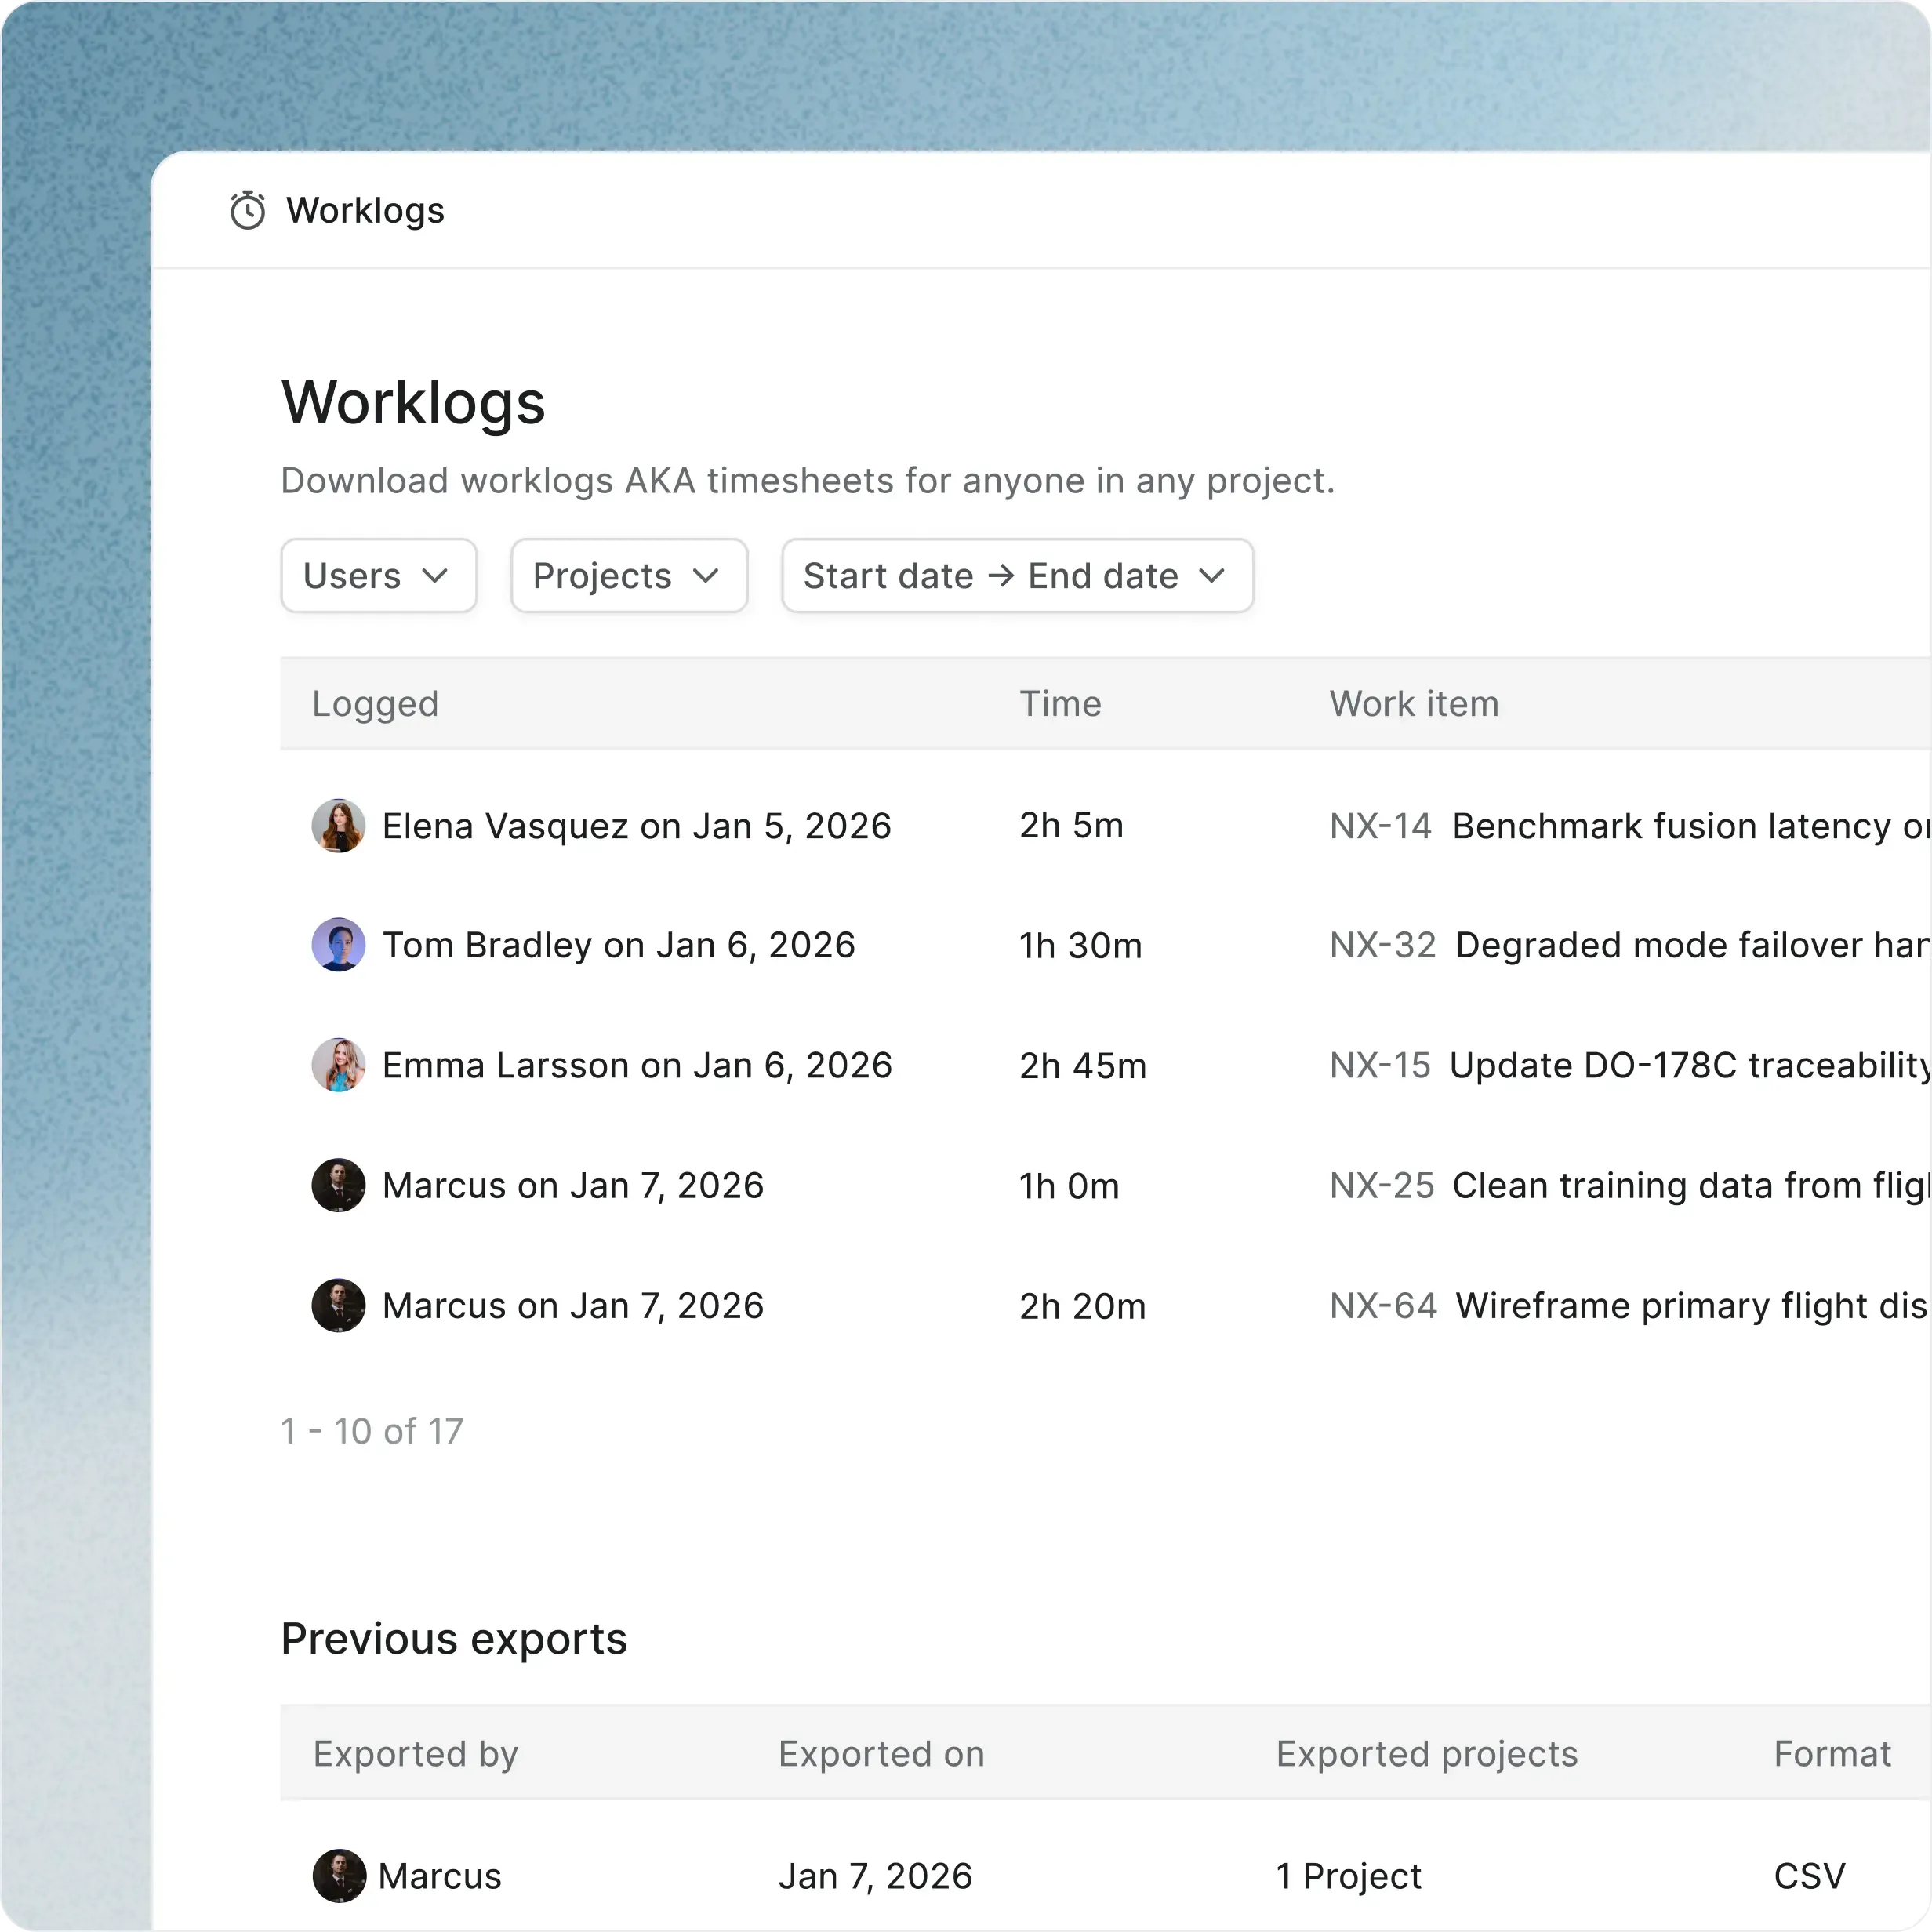This screenshot has width=1932, height=1932.
Task: Click the stopwatch icon beside Worklogs
Action: tap(246, 210)
